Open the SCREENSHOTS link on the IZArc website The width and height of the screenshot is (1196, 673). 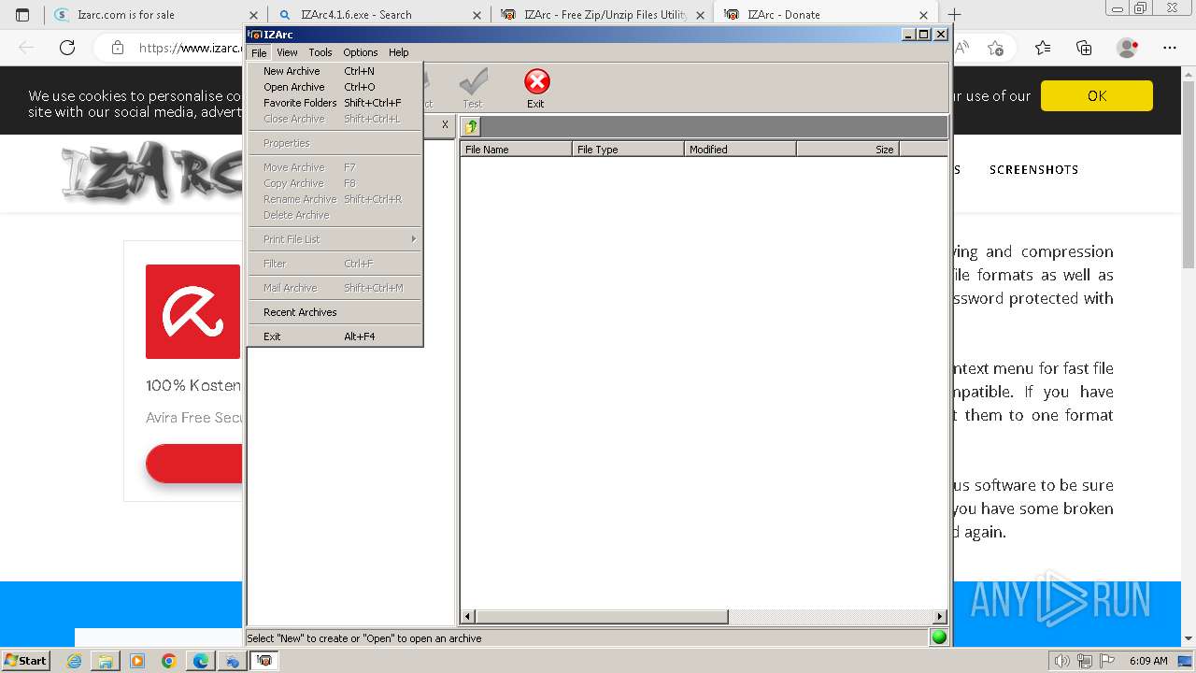(x=1033, y=169)
